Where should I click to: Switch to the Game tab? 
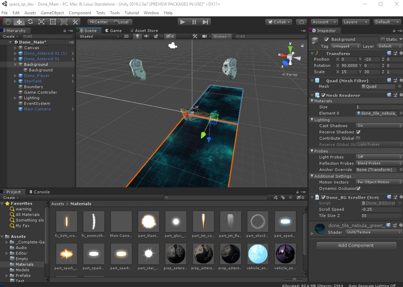coord(113,31)
